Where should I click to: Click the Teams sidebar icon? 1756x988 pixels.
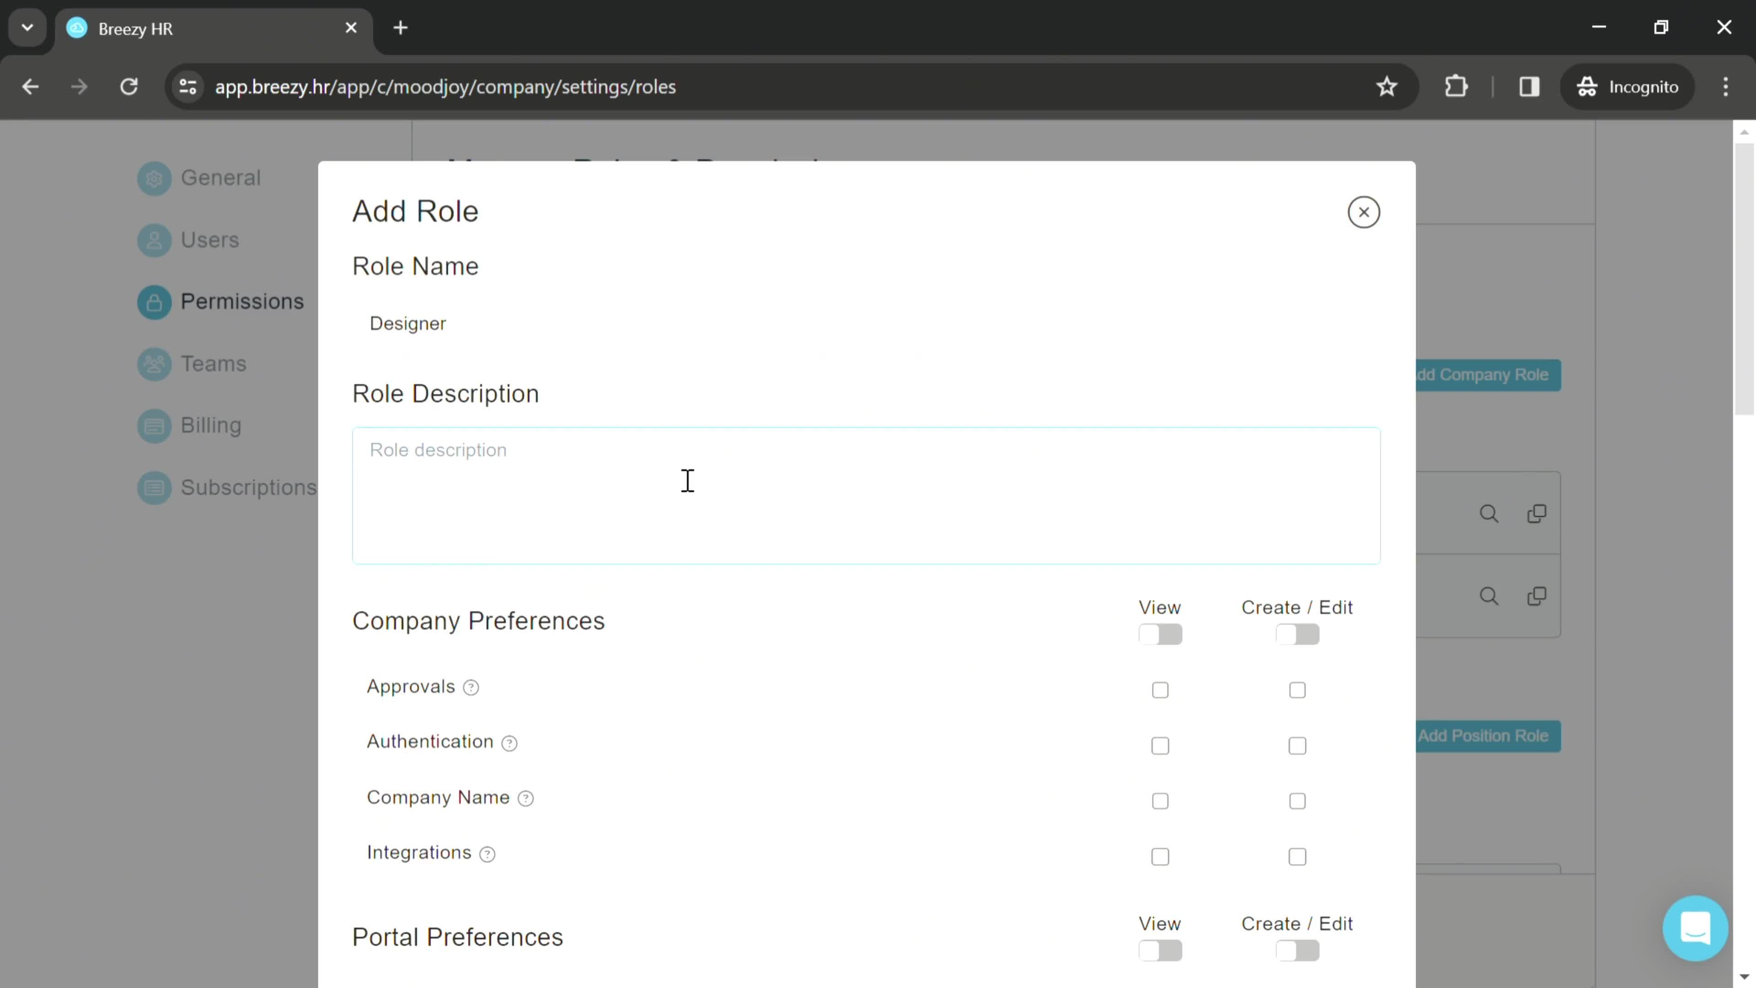pos(155,364)
